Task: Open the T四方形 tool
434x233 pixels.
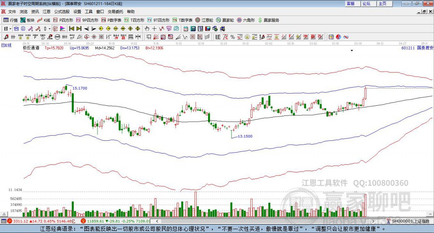Action: 134,20
